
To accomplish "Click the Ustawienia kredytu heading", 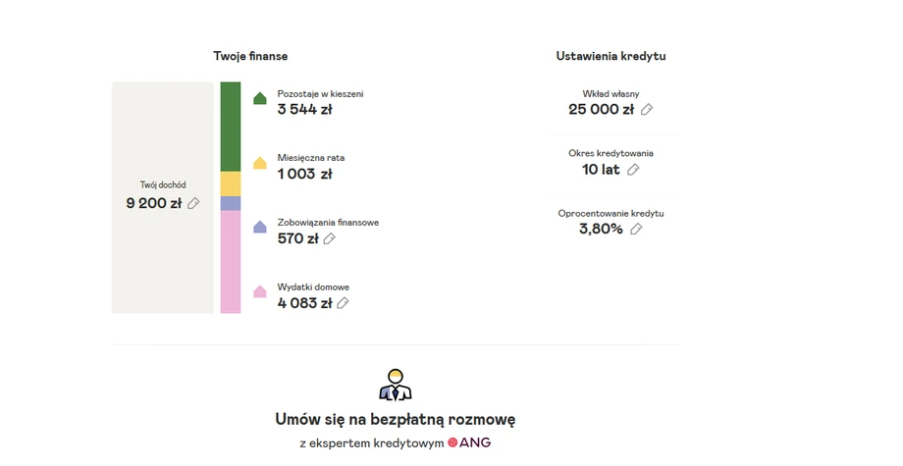I will (611, 56).
